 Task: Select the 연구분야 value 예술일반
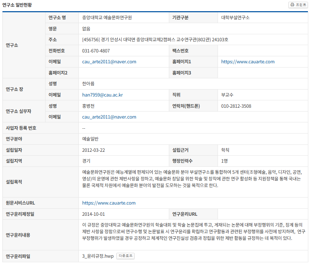(x=90, y=139)
